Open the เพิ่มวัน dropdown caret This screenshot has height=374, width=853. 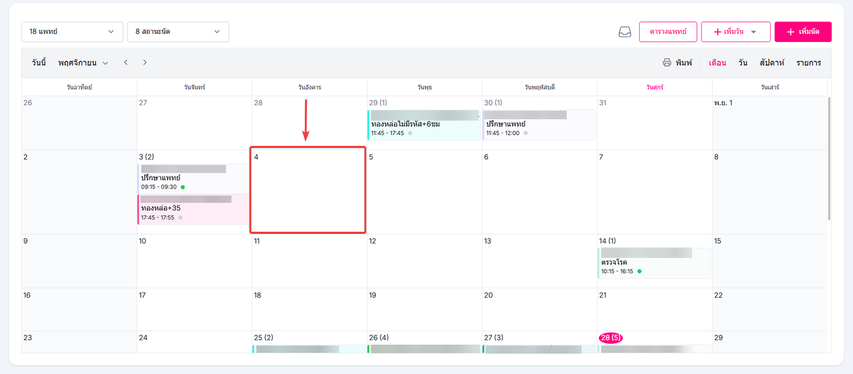pos(754,32)
